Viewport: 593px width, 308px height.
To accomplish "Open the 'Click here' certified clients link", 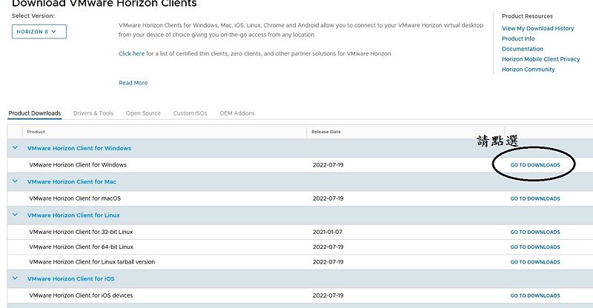I will pos(132,53).
